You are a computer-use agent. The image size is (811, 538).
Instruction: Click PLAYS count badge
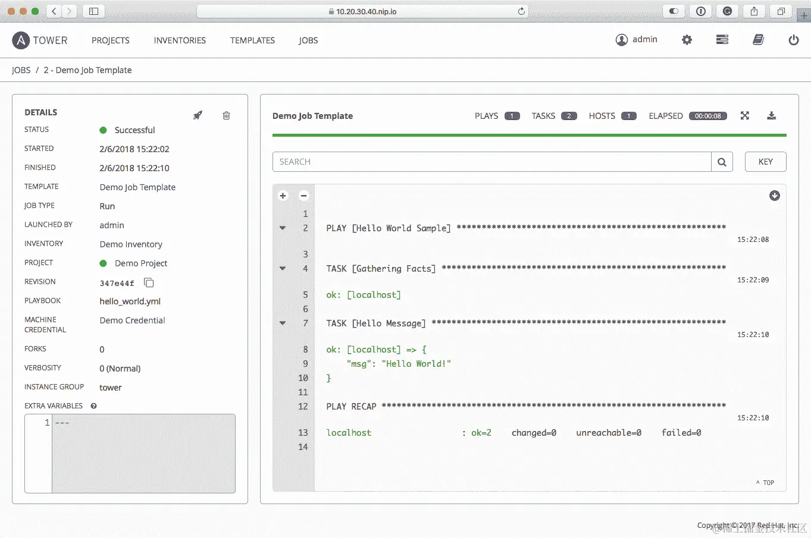click(x=512, y=116)
